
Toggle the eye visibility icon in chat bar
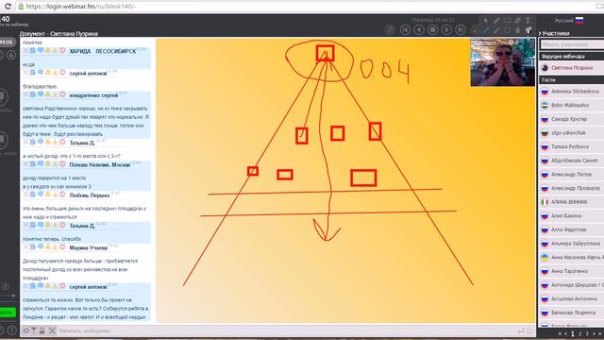click(x=25, y=331)
